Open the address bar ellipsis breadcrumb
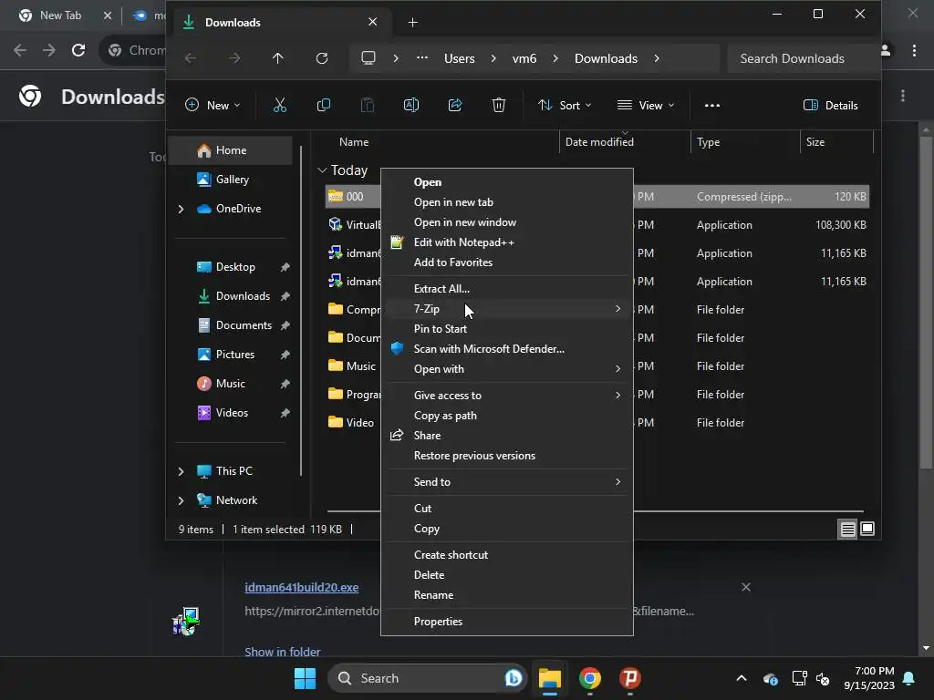The height and width of the screenshot is (700, 934). pyautogui.click(x=421, y=57)
